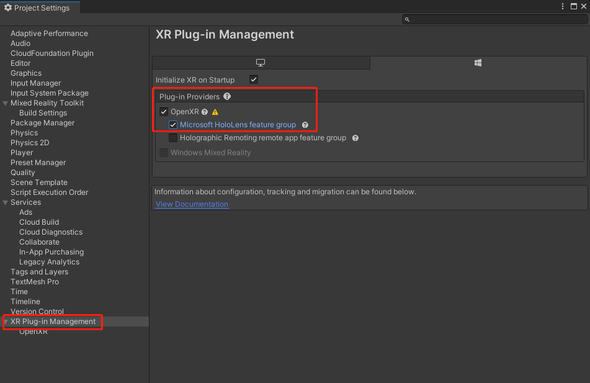The width and height of the screenshot is (590, 383).
Task: Open the View Documentation link
Action: (x=192, y=204)
